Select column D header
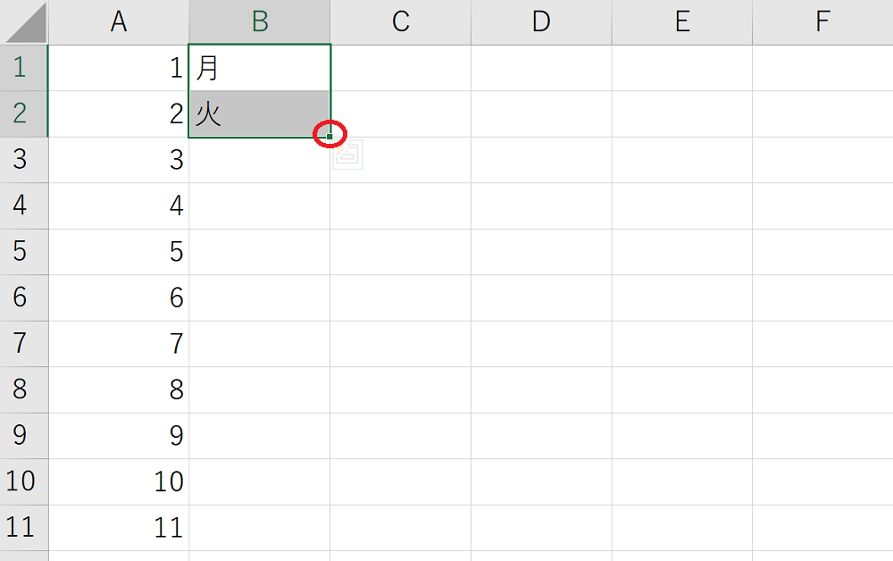 coord(541,22)
